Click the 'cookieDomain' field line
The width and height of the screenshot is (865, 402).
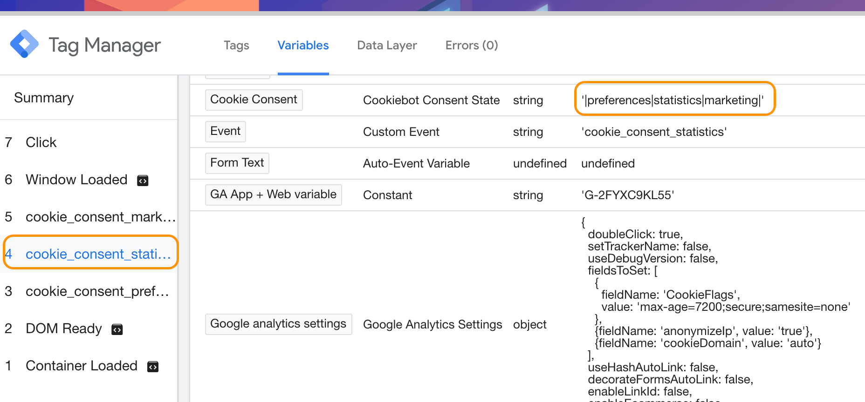click(x=708, y=343)
